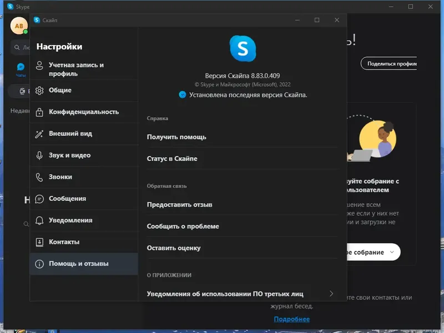Open the "Подробнее" link
Screen dimensions: 444x333
[291, 319]
